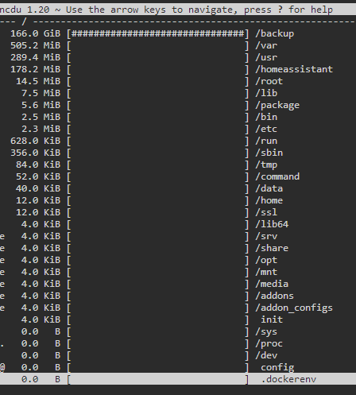Select the /homeassistant directory row

pyautogui.click(x=178, y=69)
